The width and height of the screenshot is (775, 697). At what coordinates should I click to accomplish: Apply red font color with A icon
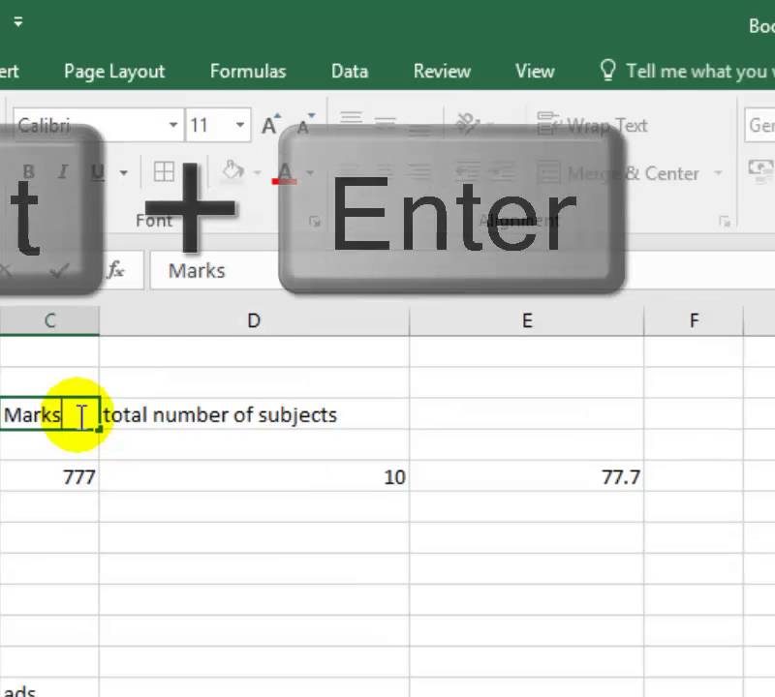[285, 173]
